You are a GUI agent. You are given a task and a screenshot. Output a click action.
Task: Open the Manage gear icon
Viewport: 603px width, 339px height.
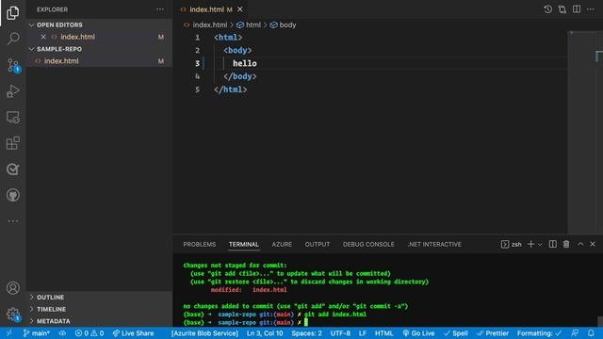[12, 314]
